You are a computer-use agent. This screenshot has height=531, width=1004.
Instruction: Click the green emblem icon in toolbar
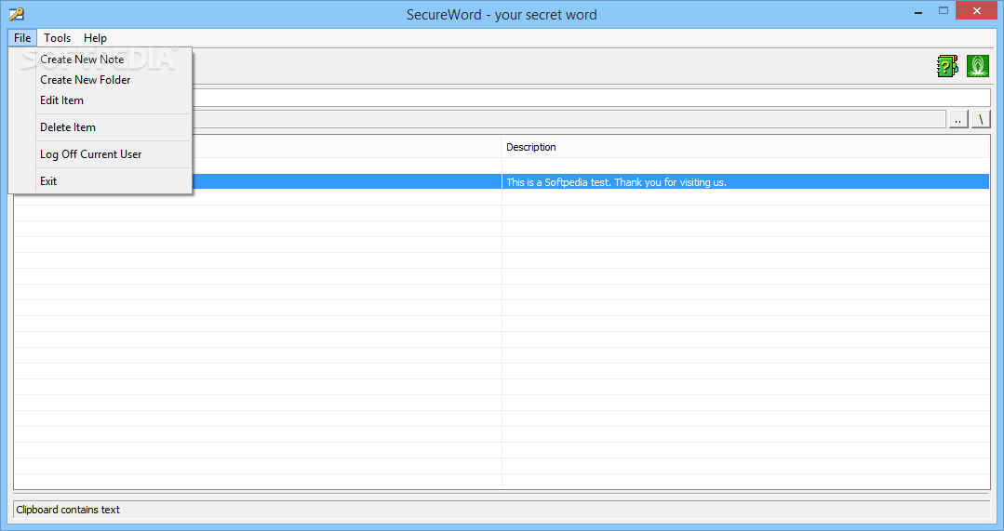978,66
